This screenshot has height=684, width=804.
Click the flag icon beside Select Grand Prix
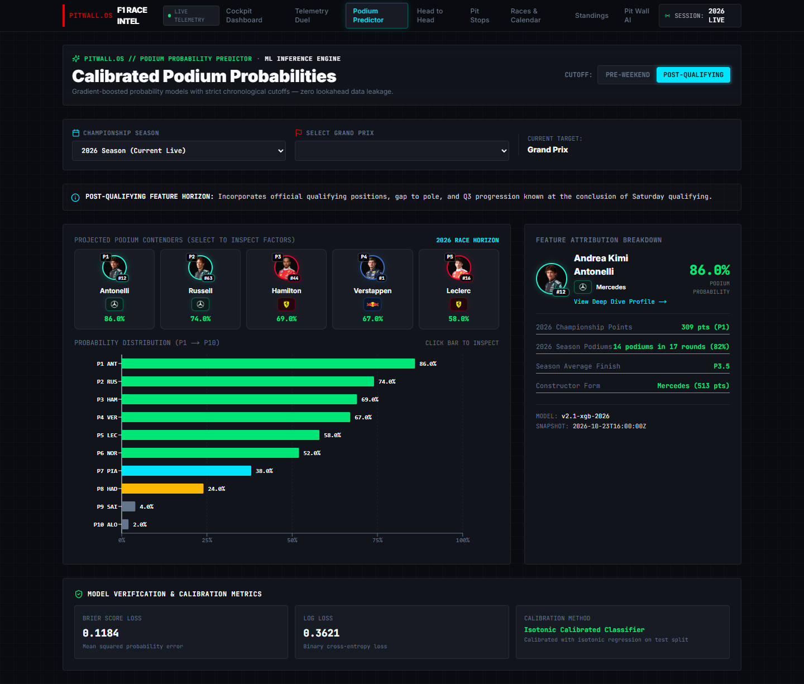(x=299, y=133)
